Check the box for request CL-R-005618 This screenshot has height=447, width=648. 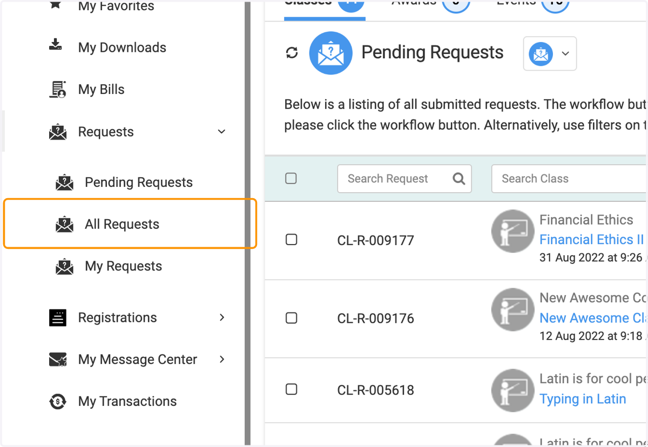tap(291, 389)
